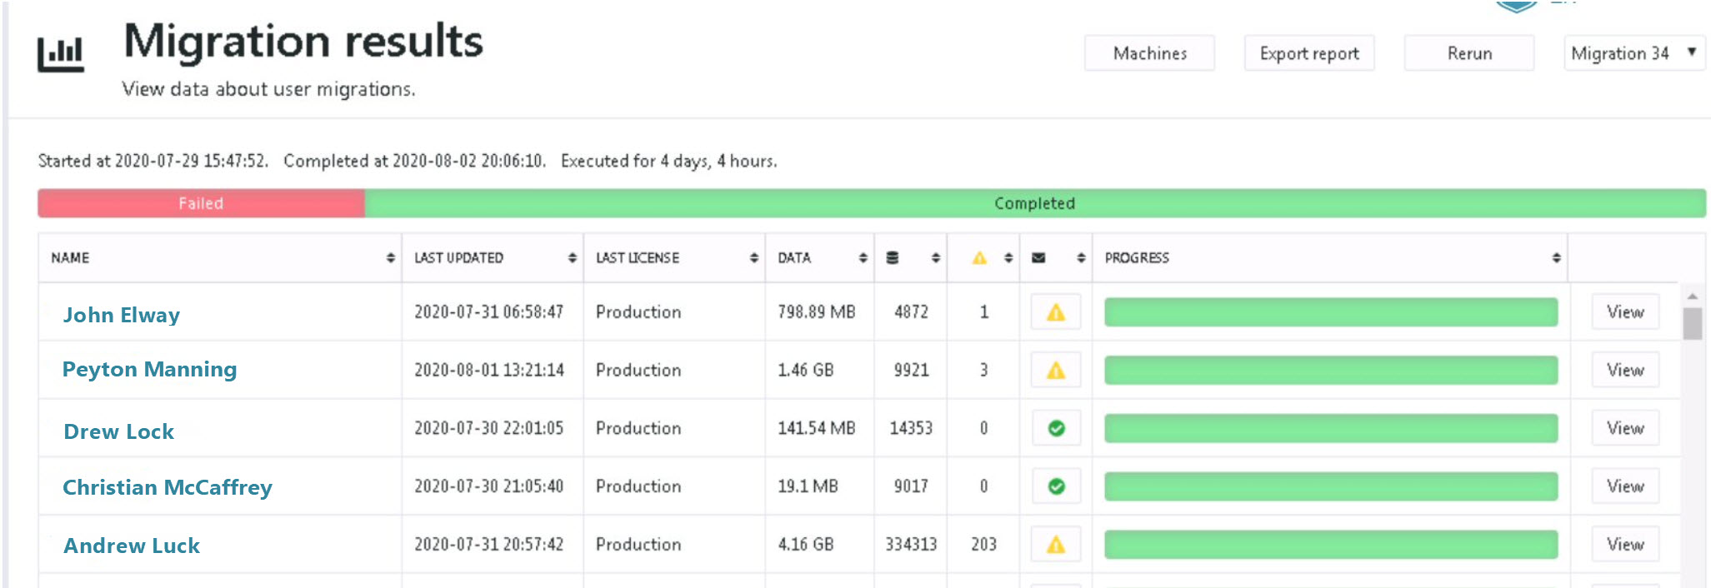The image size is (1711, 588).
Task: Click the scrollbar up arrow
Action: tap(1692, 296)
